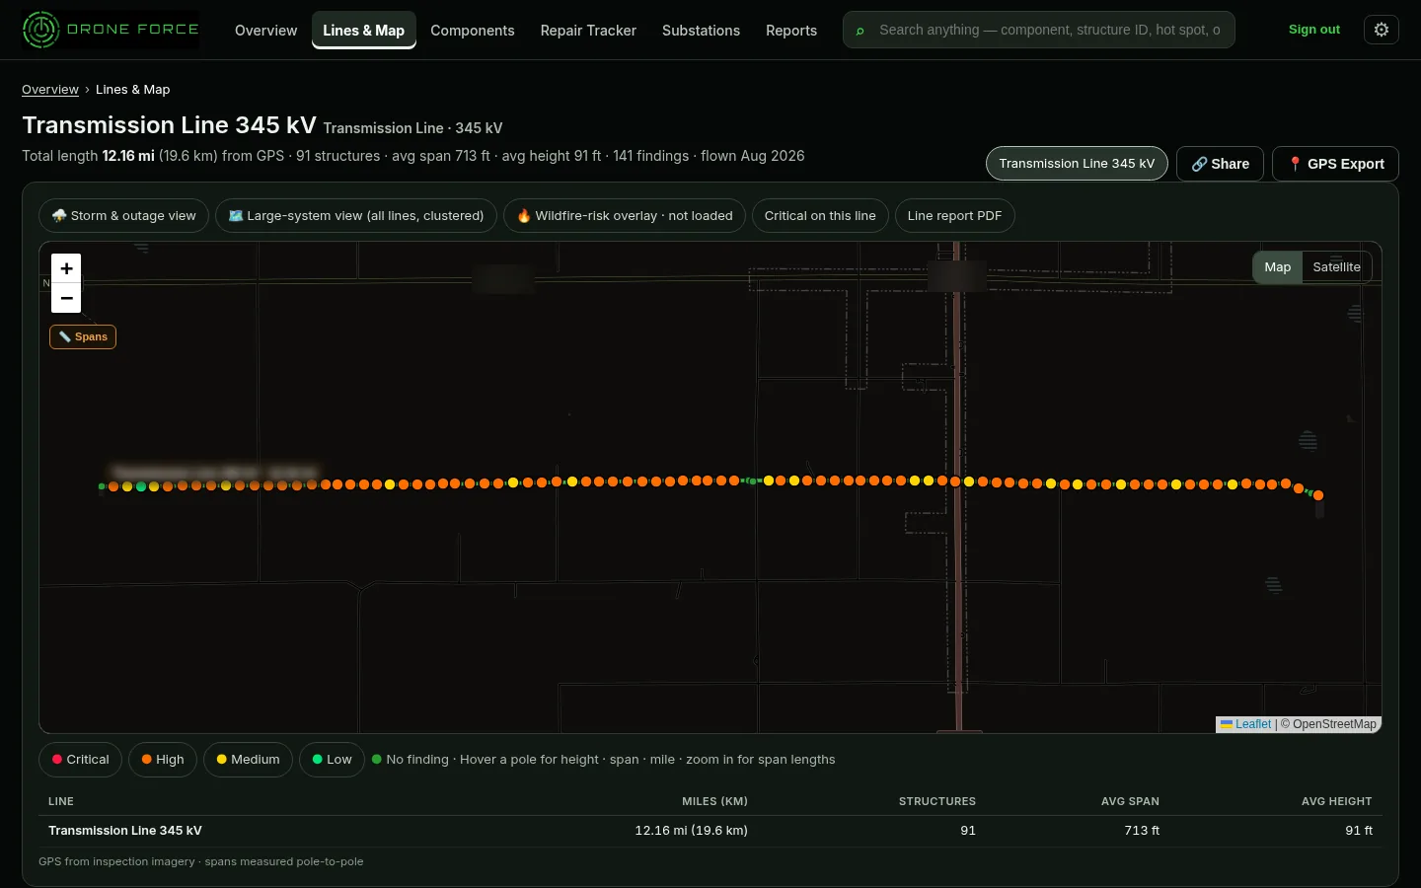
Task: Click the Avg Span column header
Action: (x=1130, y=801)
